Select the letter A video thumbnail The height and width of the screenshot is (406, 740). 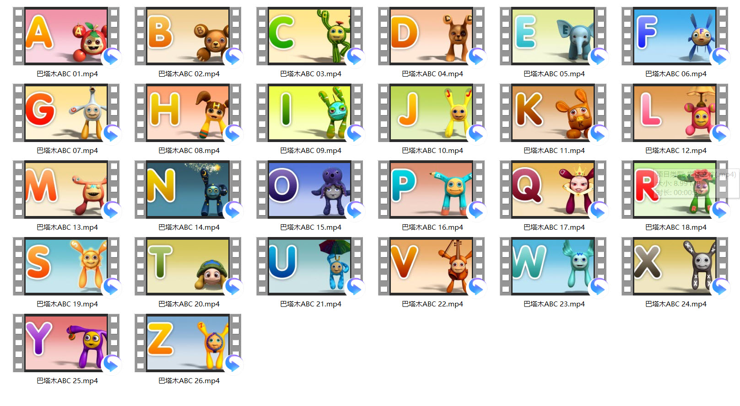pyautogui.click(x=66, y=36)
